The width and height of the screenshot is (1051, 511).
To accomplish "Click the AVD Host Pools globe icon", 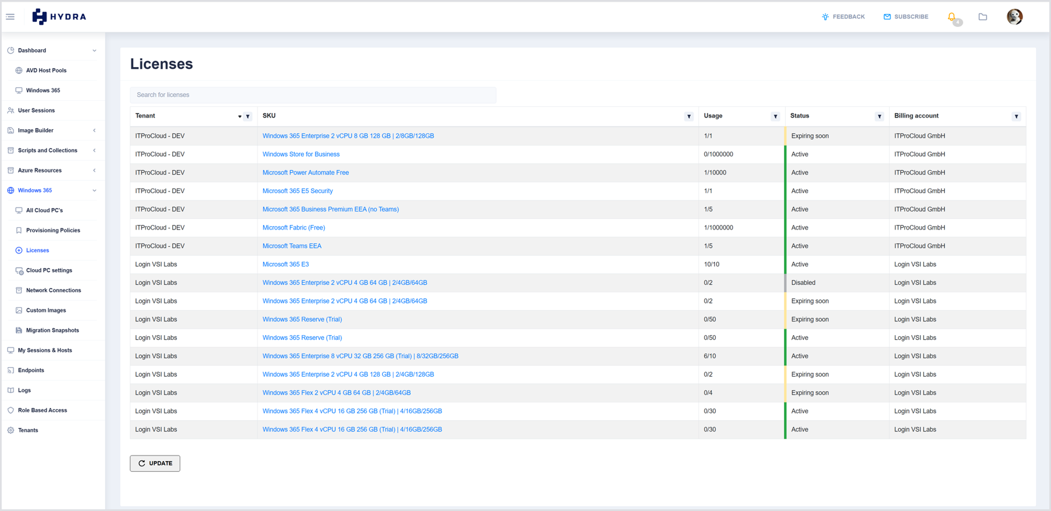I will click(19, 71).
